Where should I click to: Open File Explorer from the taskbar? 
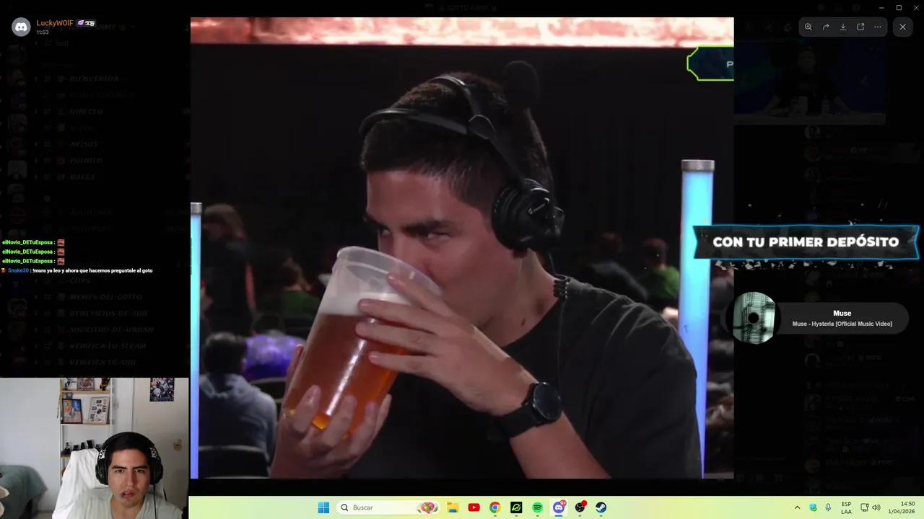pyautogui.click(x=453, y=507)
